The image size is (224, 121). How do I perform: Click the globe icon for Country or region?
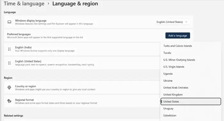9,87
